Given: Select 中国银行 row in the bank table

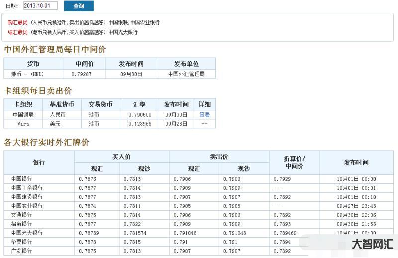Looking at the screenshot, I should coord(21,179).
